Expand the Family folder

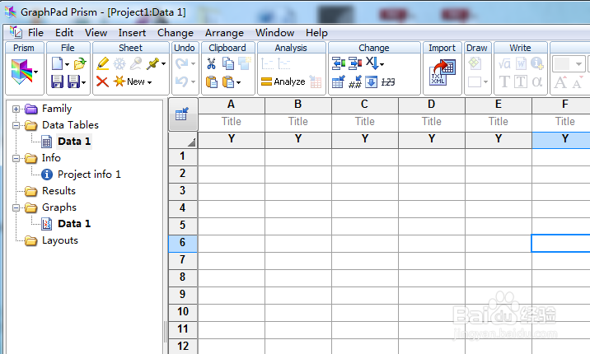click(x=16, y=109)
